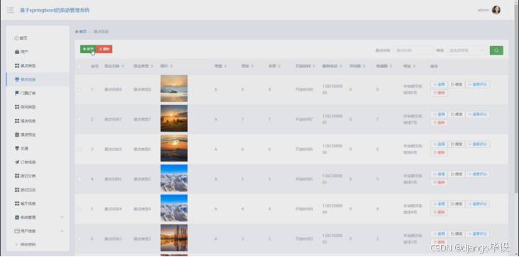
Task: Click 查看评论 button in row 景点名称5
Action: point(477,174)
